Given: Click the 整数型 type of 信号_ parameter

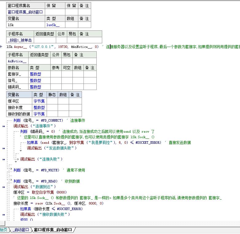Looking at the screenshot, I should tap(35, 80).
